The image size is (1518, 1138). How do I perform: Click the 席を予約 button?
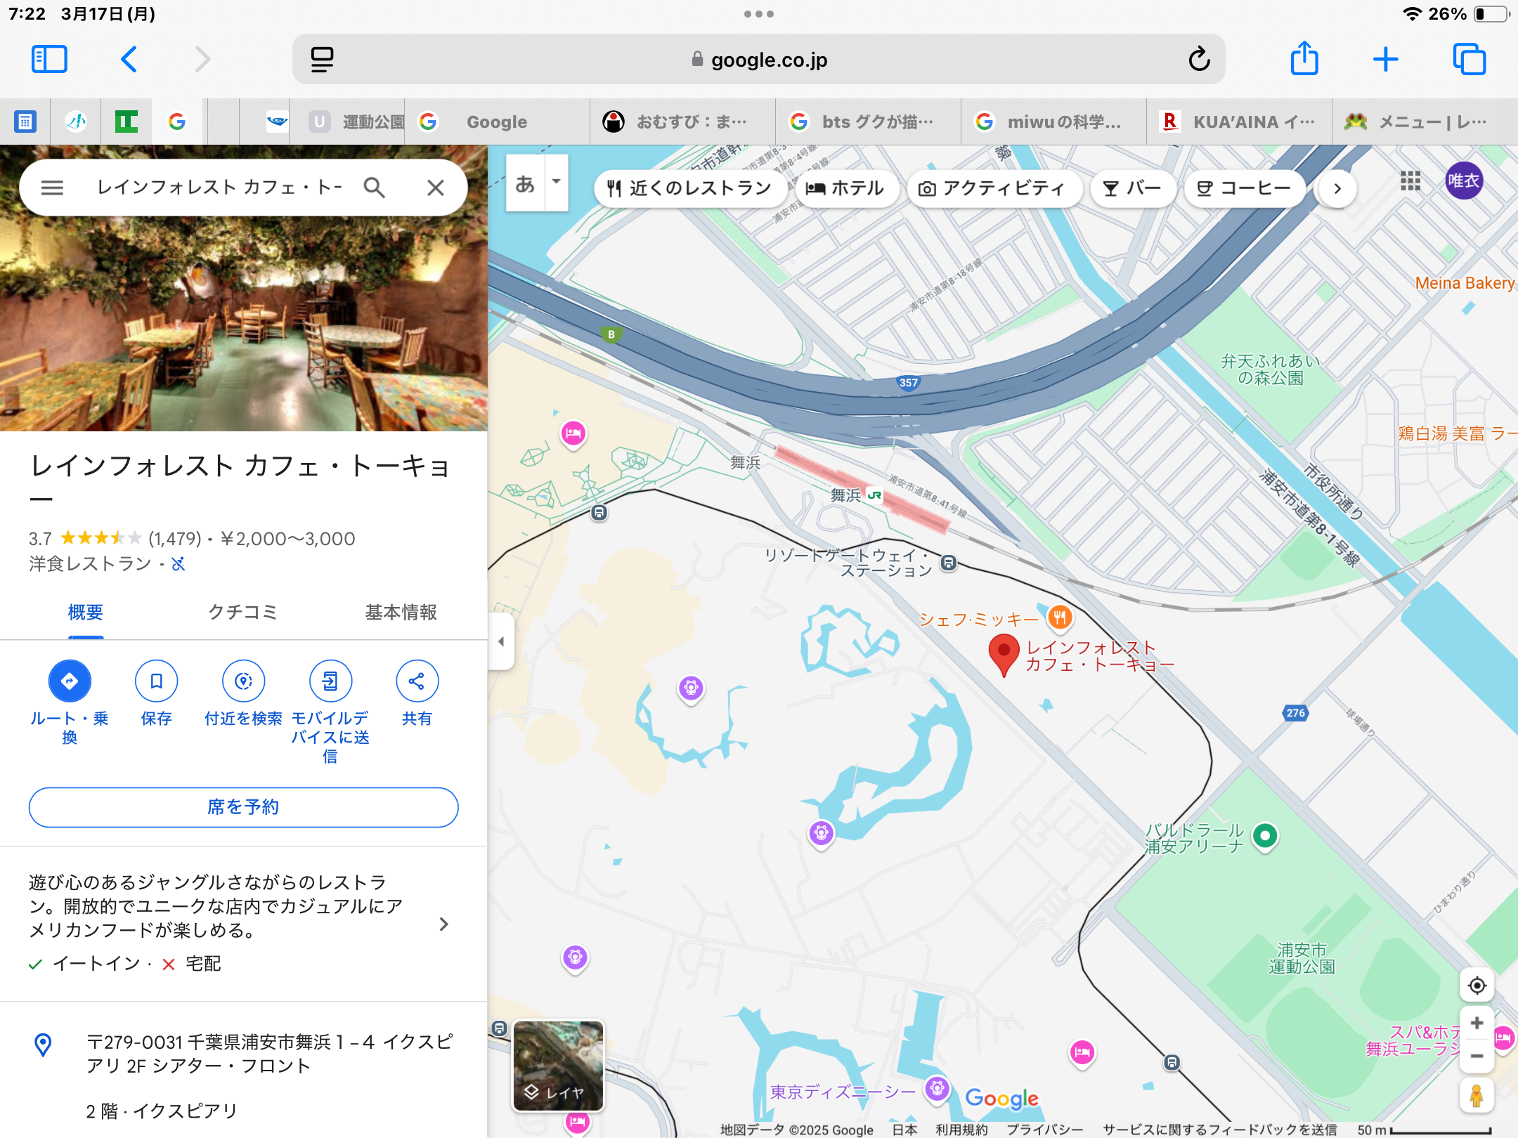click(x=243, y=807)
